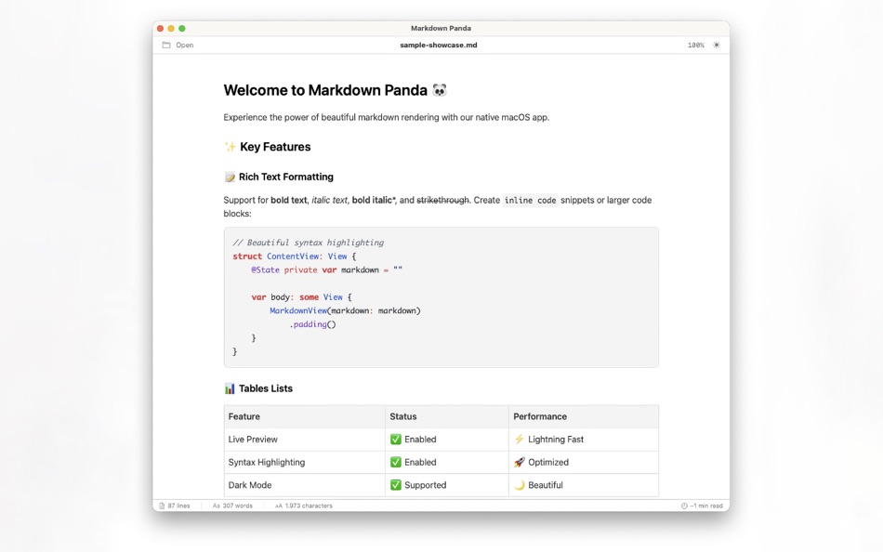Click the Open folder icon
This screenshot has width=883, height=552.
click(166, 45)
